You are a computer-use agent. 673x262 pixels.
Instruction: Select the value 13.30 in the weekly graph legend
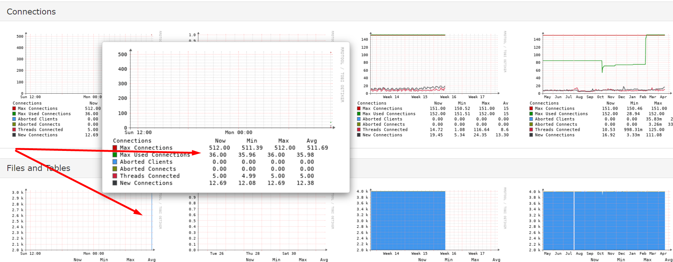502,135
